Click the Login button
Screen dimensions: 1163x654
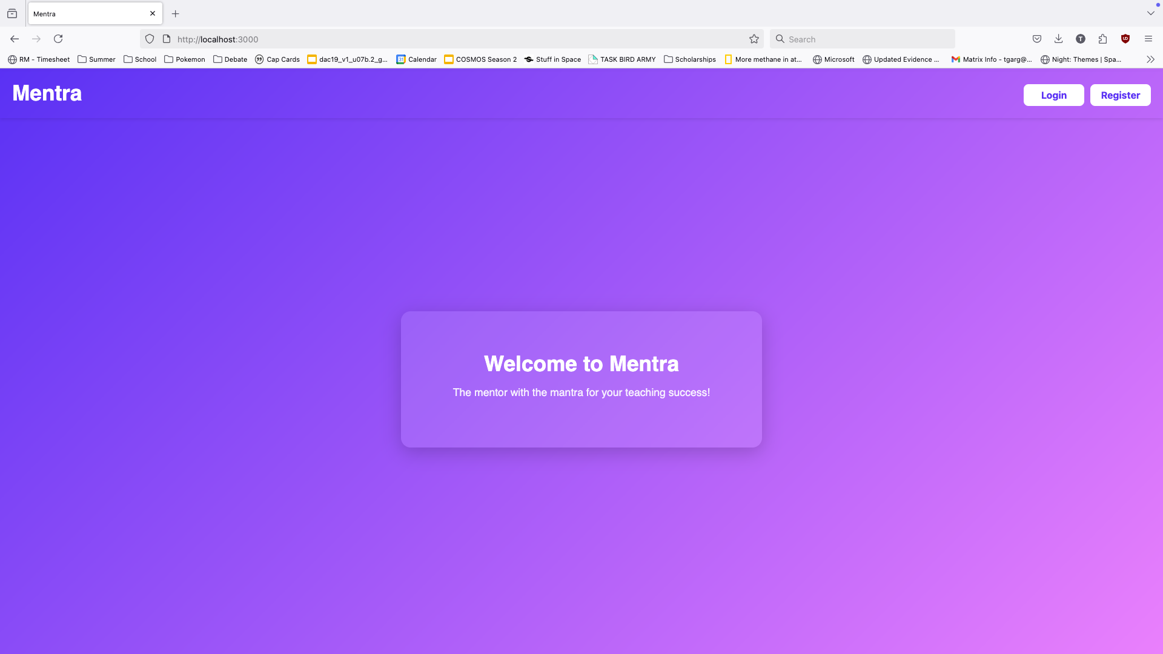coord(1053,95)
